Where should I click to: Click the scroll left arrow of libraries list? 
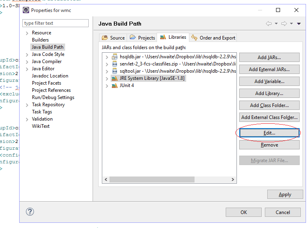(106, 180)
